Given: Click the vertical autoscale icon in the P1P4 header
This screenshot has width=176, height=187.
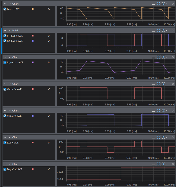Looking at the screenshot, I should [x=163, y=31].
